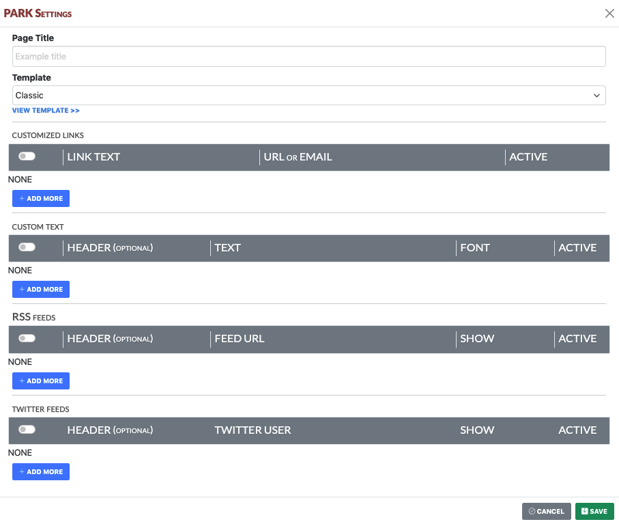Click the Template dropdown chevron arrow
The image size is (619, 524).
596,96
